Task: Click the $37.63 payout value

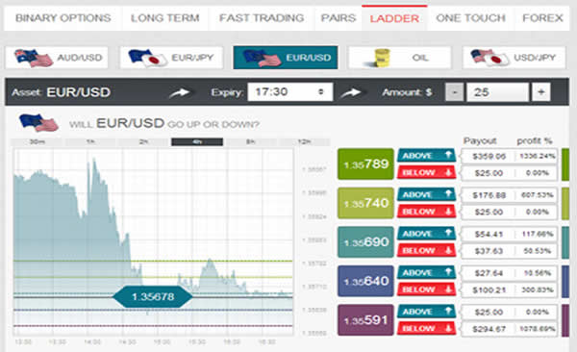Action: (x=489, y=251)
